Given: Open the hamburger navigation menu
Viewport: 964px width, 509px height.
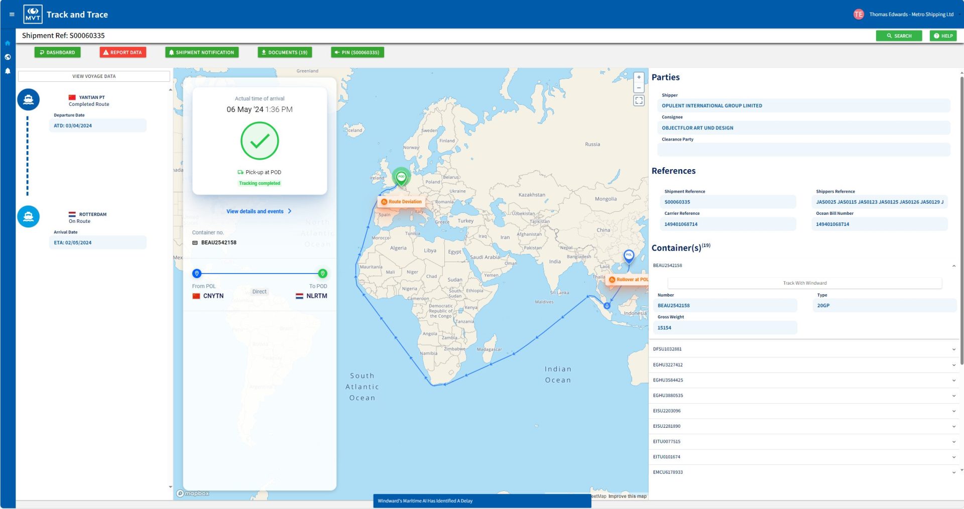Looking at the screenshot, I should [x=12, y=14].
